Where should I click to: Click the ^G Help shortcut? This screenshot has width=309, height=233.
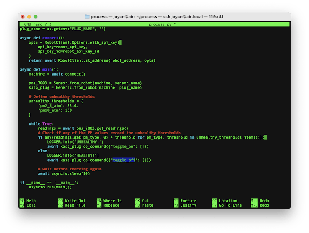coord(28,201)
